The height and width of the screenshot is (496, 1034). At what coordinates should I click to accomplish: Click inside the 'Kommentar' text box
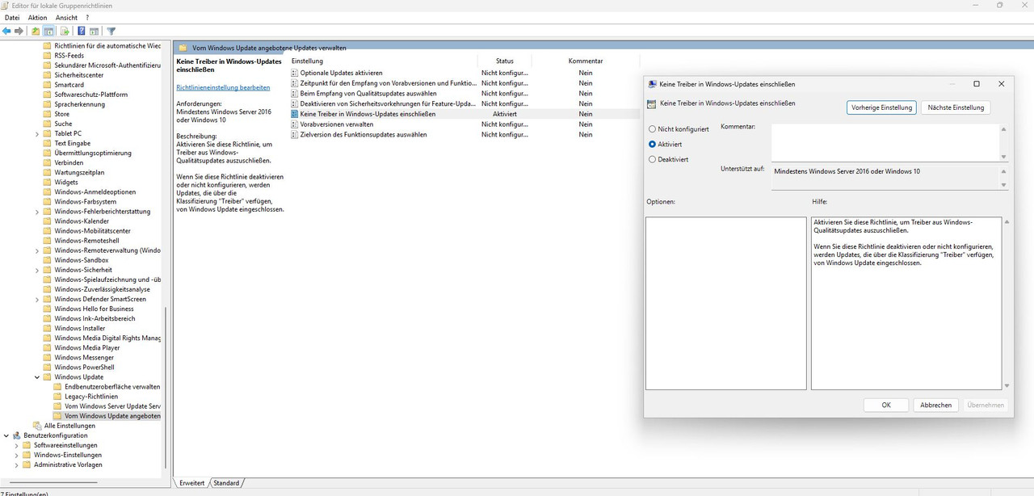point(885,142)
